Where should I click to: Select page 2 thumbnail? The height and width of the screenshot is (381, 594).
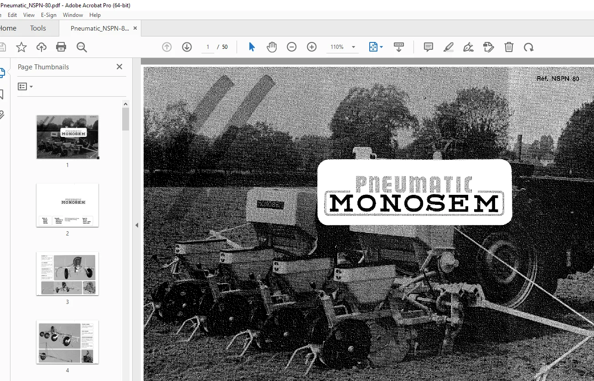[x=67, y=205]
